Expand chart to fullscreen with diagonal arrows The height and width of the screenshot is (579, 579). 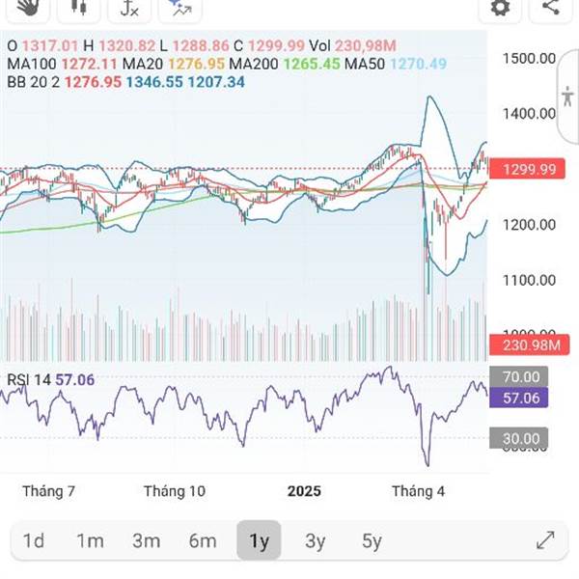pos(545,540)
